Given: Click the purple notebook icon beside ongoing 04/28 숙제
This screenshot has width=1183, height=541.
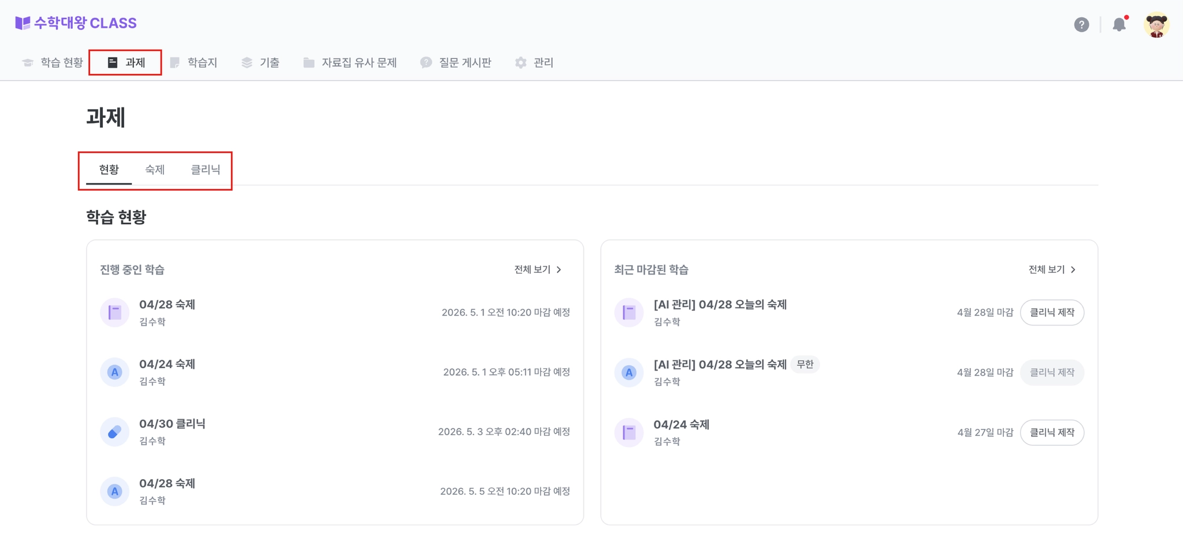Looking at the screenshot, I should tap(114, 313).
